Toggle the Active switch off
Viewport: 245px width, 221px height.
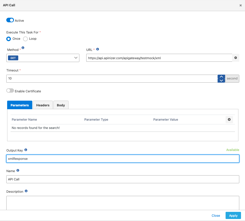10,20
